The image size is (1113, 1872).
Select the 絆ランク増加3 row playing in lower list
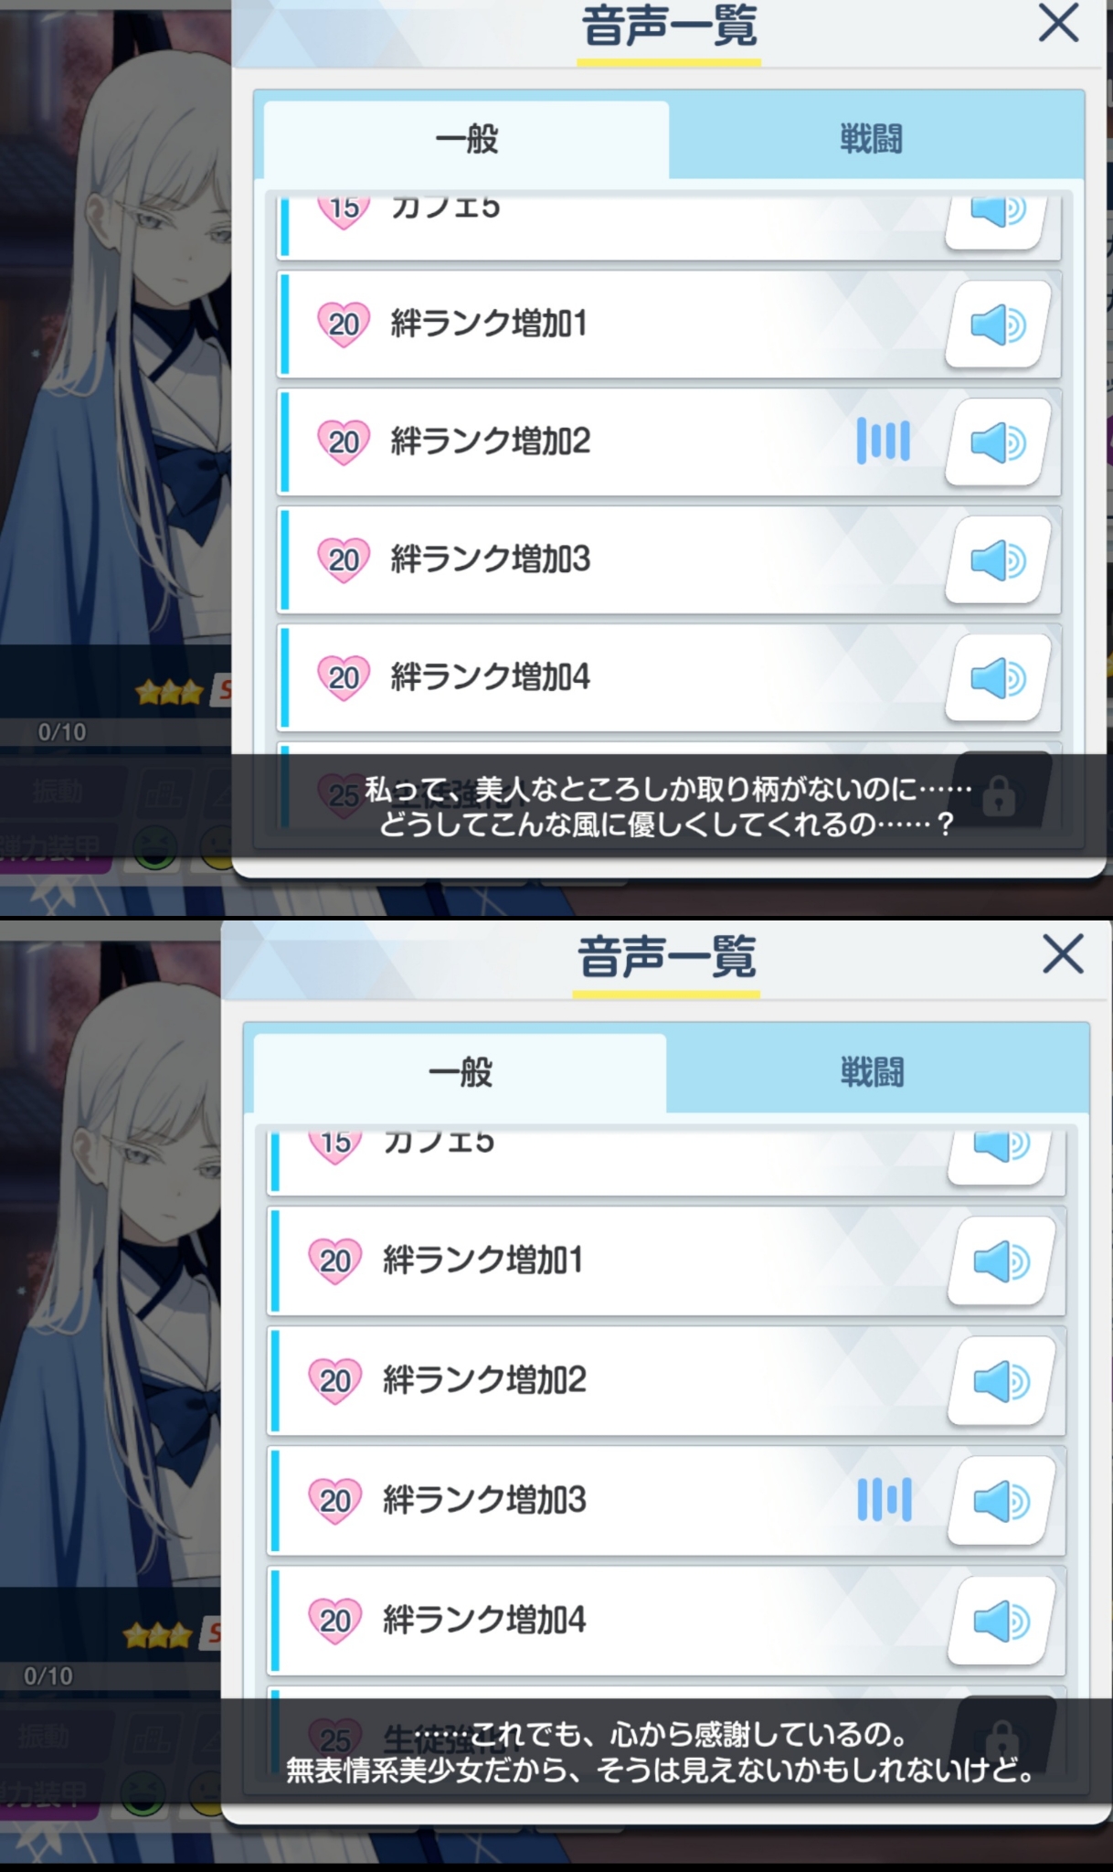[667, 1501]
